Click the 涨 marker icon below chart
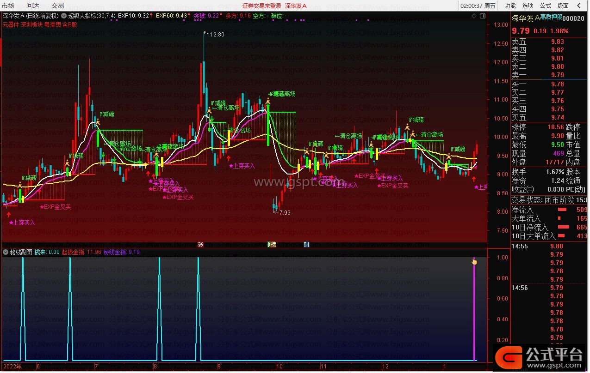This screenshot has height=373, width=590. [200, 245]
